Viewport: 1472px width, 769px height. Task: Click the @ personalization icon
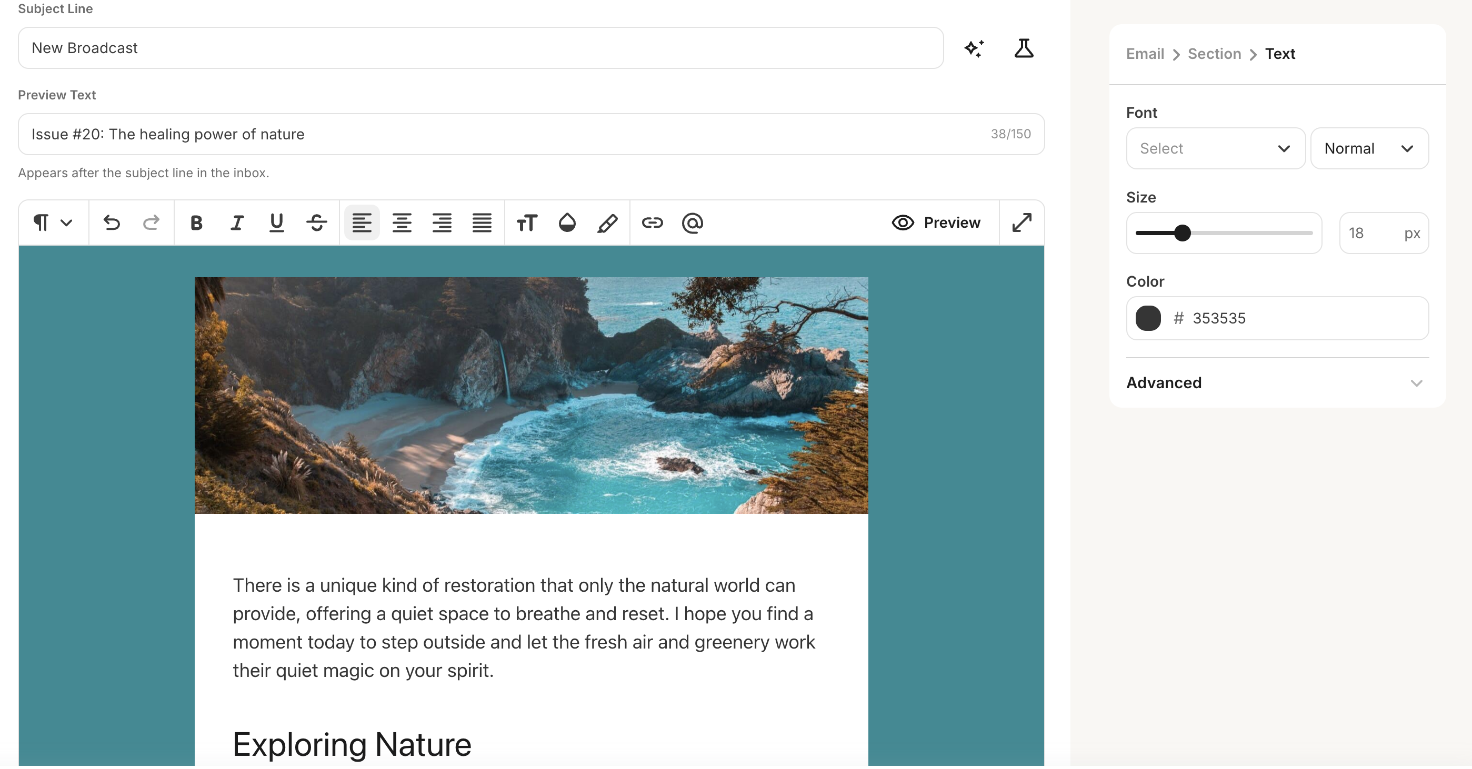pyautogui.click(x=692, y=222)
